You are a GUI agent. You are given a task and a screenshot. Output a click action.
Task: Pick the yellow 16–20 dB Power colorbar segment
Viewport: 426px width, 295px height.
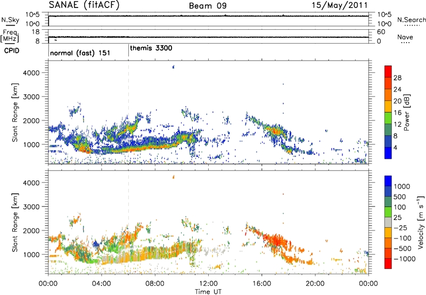coord(388,106)
